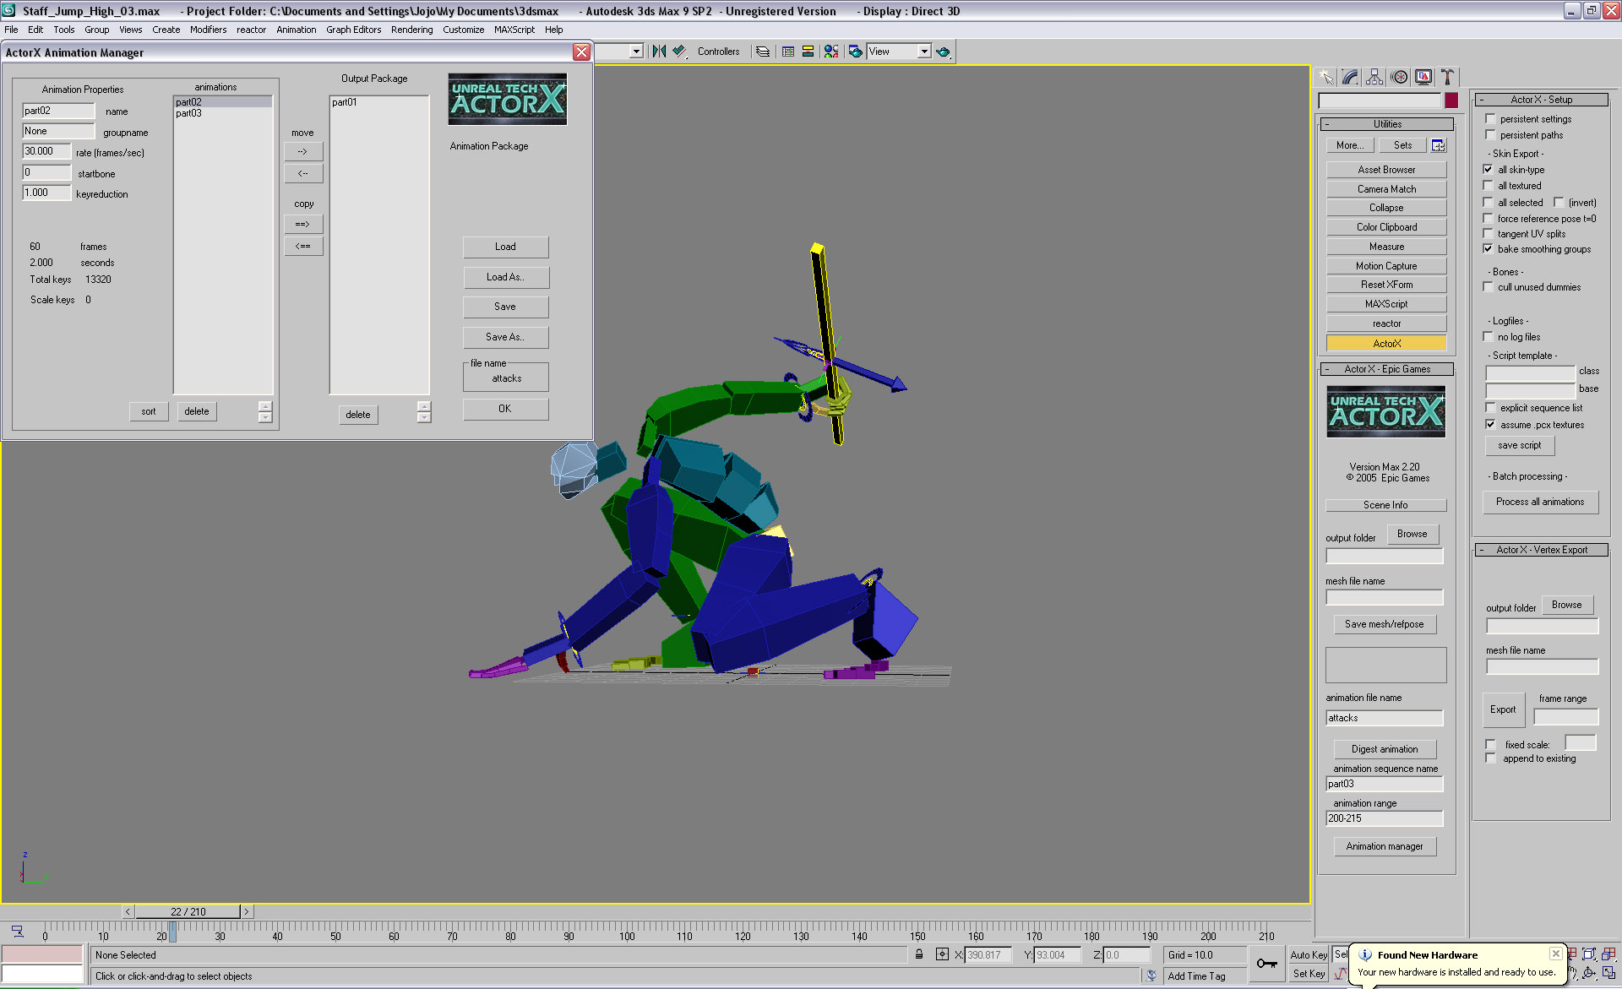Open the View render type dropdown
The width and height of the screenshot is (1622, 989).
click(x=924, y=52)
